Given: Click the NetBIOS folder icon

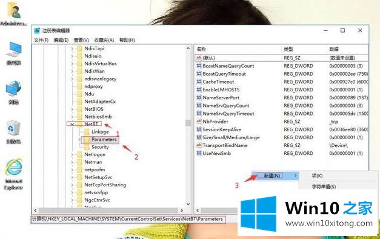Looking at the screenshot, I should pyautogui.click(x=79, y=109).
